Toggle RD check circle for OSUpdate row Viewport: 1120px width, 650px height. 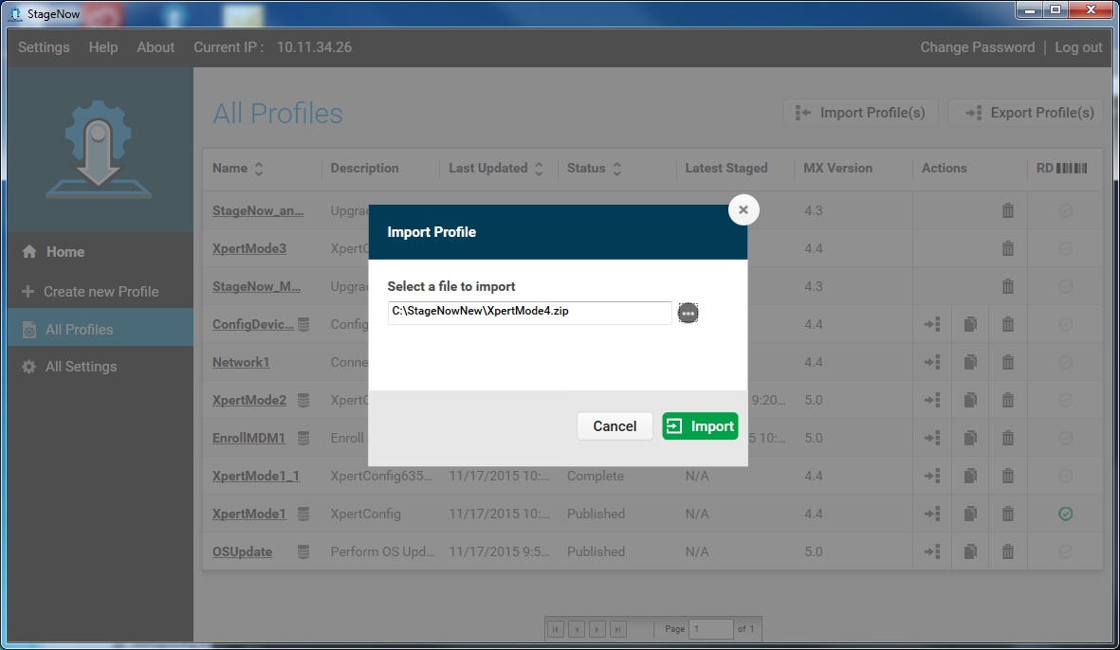(1065, 551)
